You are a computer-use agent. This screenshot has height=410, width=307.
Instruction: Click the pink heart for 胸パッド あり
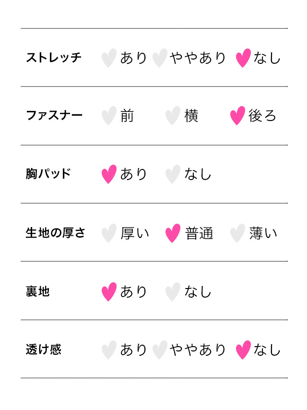[x=109, y=174]
